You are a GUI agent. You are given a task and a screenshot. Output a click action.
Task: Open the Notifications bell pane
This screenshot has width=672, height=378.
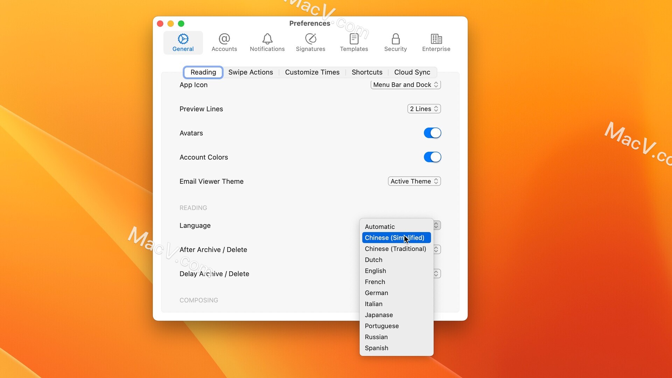(x=267, y=43)
